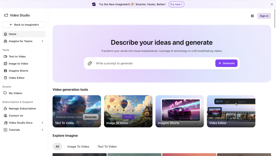The image size is (276, 156).
Task: Open the apps grid icon near Sign in
Action: click(x=252, y=16)
